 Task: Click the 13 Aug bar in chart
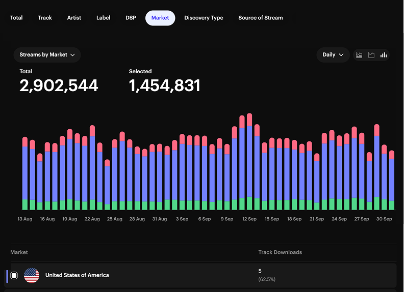pyautogui.click(x=25, y=173)
